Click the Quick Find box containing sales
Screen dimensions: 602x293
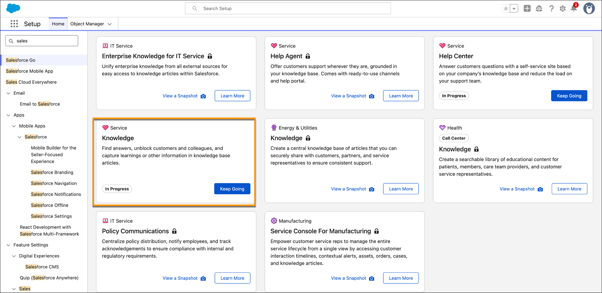pos(42,41)
